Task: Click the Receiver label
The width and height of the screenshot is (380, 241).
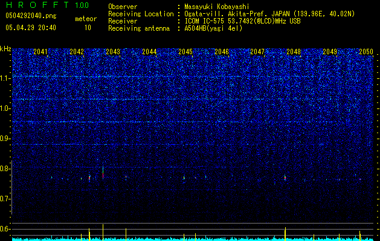Action: 123,21
